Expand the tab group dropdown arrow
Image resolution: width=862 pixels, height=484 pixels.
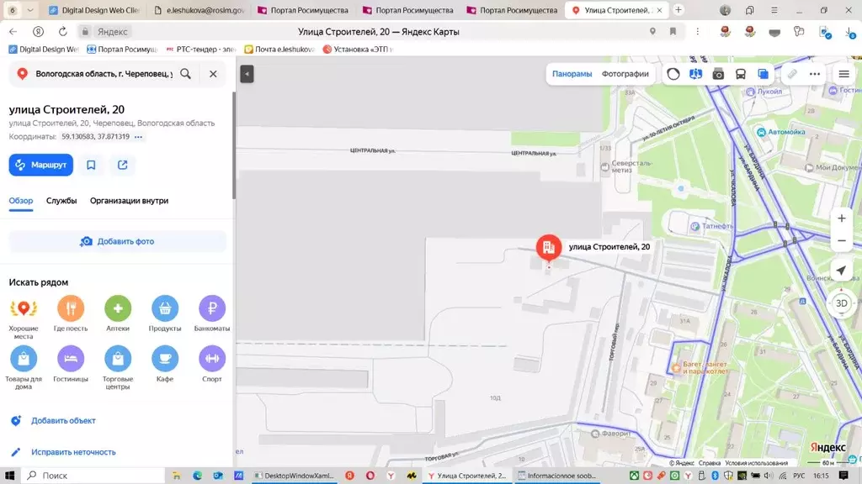[x=30, y=10]
